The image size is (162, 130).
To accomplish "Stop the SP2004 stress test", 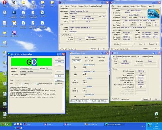I will pos(59,62).
